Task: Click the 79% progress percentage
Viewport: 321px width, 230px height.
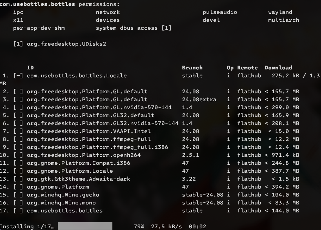Action: [x=139, y=227]
